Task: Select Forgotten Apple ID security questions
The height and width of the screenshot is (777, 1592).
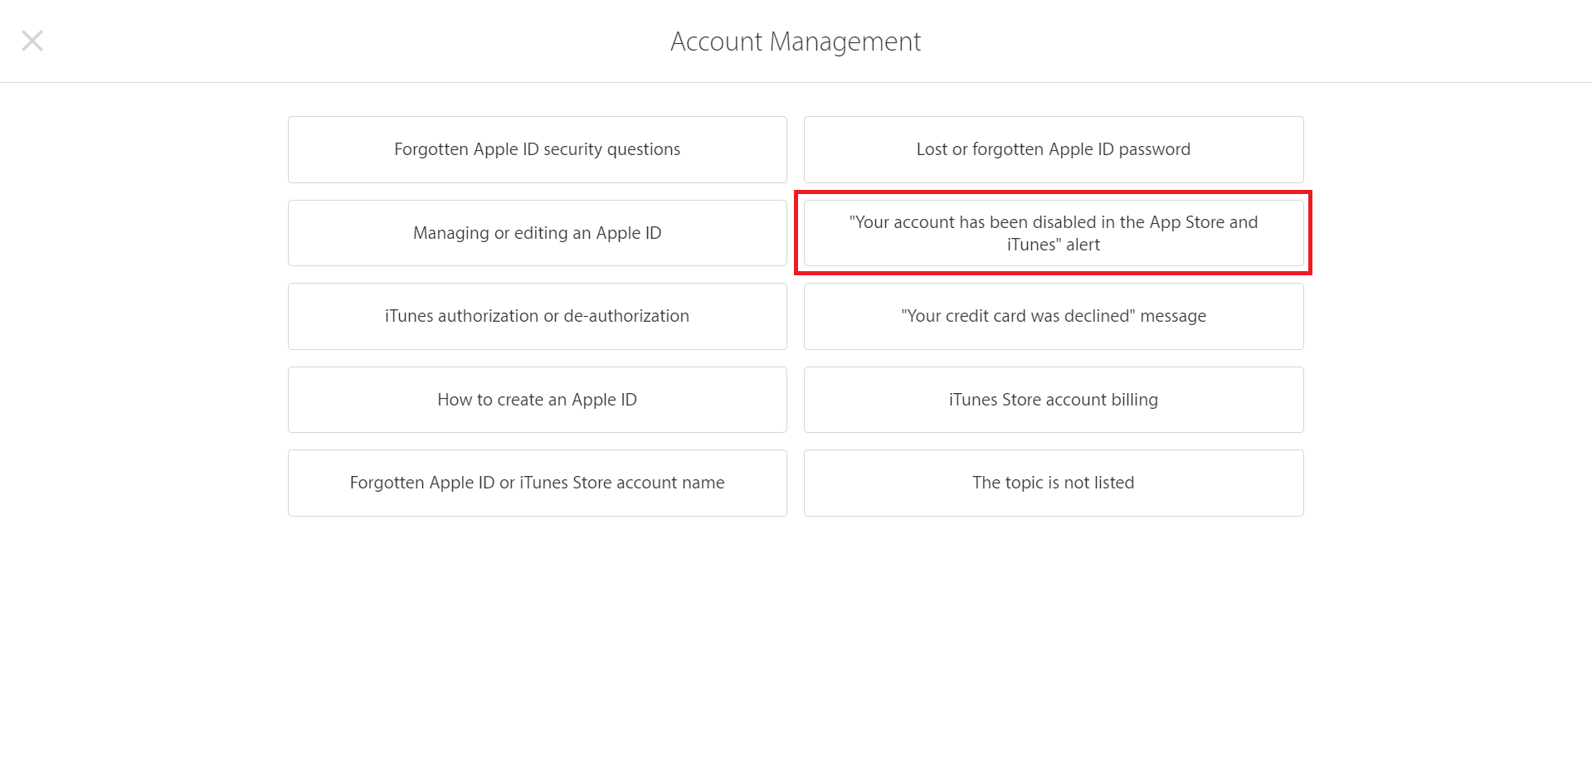Action: [x=537, y=149]
